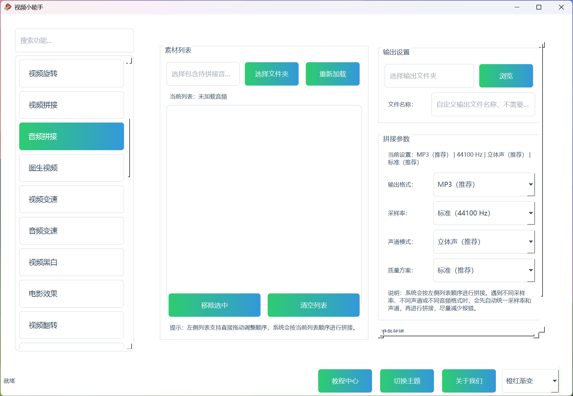Switch to 视频翻转 in sidebar
Image resolution: width=573 pixels, height=396 pixels.
coord(71,325)
